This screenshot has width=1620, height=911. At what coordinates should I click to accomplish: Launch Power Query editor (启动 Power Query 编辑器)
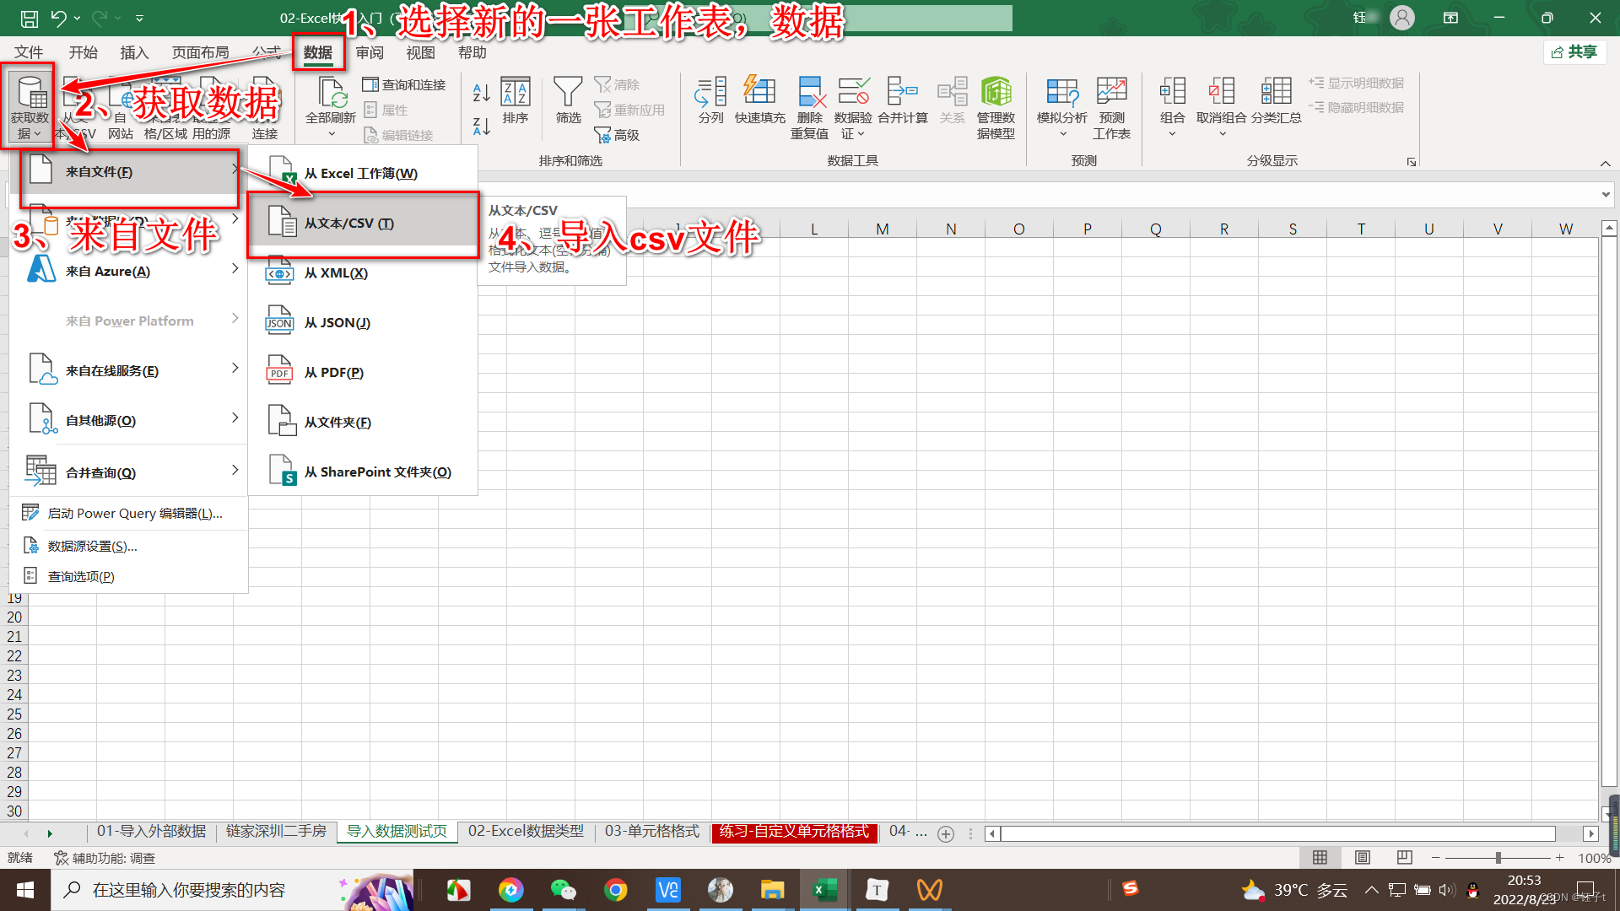point(135,513)
